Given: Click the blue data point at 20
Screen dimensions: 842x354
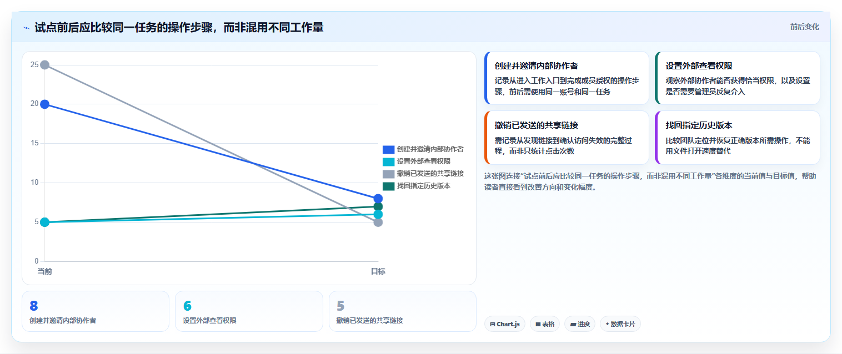Looking at the screenshot, I should pos(44,104).
